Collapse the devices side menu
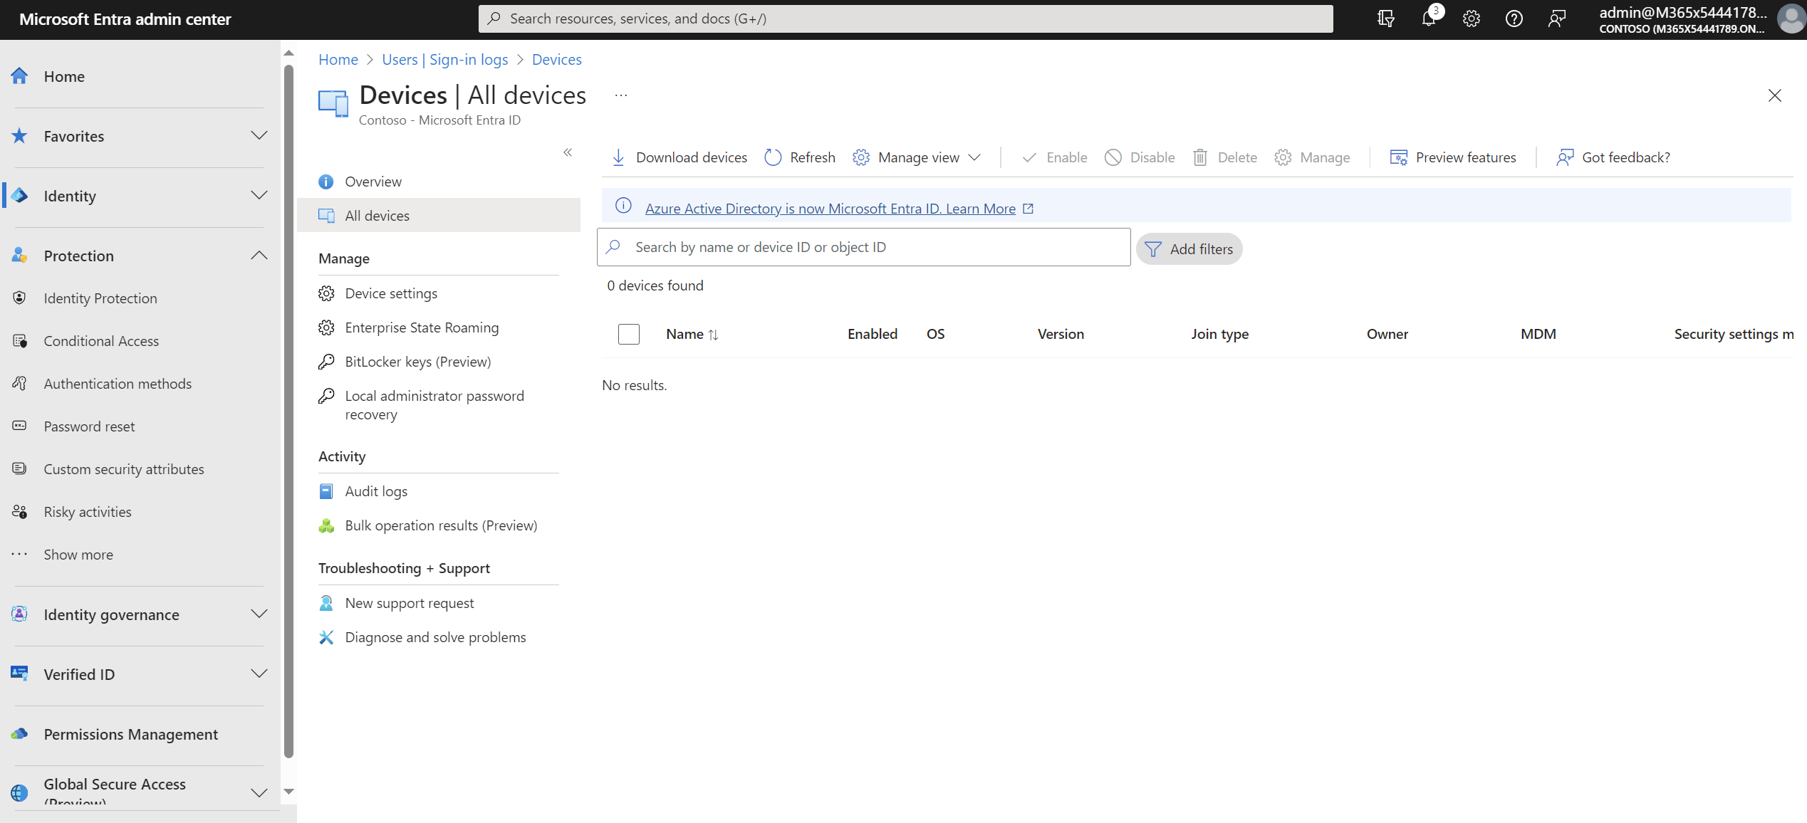Image resolution: width=1807 pixels, height=823 pixels. pyautogui.click(x=568, y=152)
